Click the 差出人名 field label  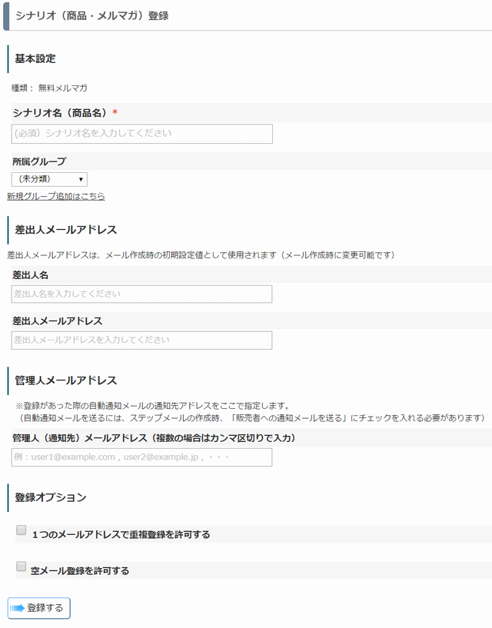click(31, 275)
